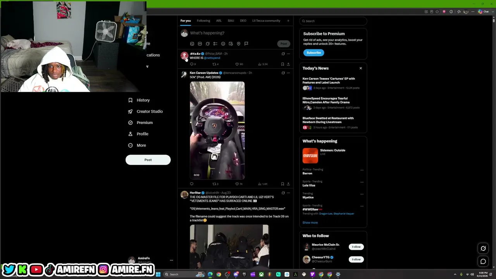Viewport: 496px width, 279px height.
Task: Open Grok actions on HerStar post
Action: [283, 193]
